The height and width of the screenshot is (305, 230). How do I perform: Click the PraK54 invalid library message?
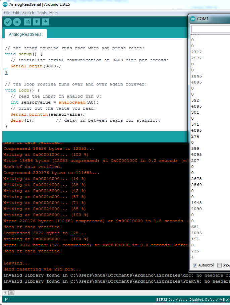click(117, 281)
